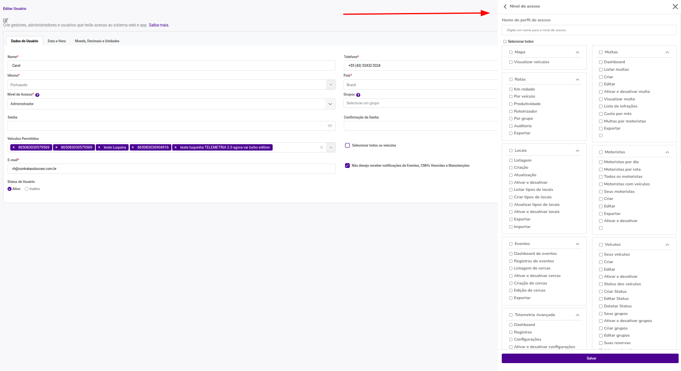Screen dimensions: 681x371
Task: Open the Saiba mais link
Action: (159, 25)
